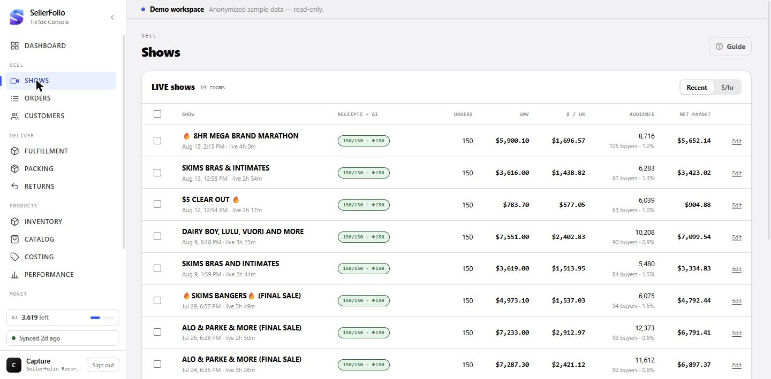The image size is (771, 379).
Task: Open Dashboard grid icon in sidebar
Action: [x=15, y=46]
